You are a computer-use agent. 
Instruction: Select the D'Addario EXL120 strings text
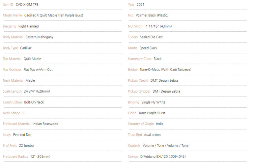(x=163, y=156)
